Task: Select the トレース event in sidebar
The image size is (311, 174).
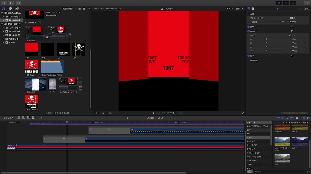Action: 13,43
